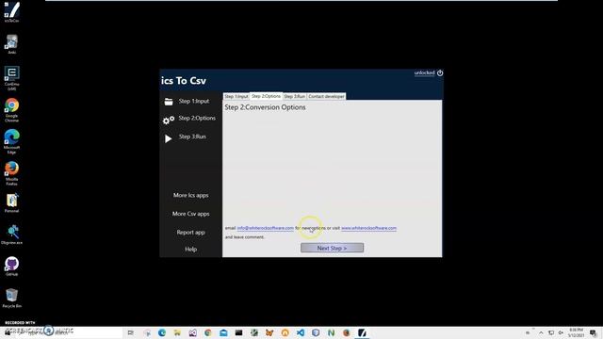
Task: Open the Microsoft Edge desktop icon
Action: 12,141
